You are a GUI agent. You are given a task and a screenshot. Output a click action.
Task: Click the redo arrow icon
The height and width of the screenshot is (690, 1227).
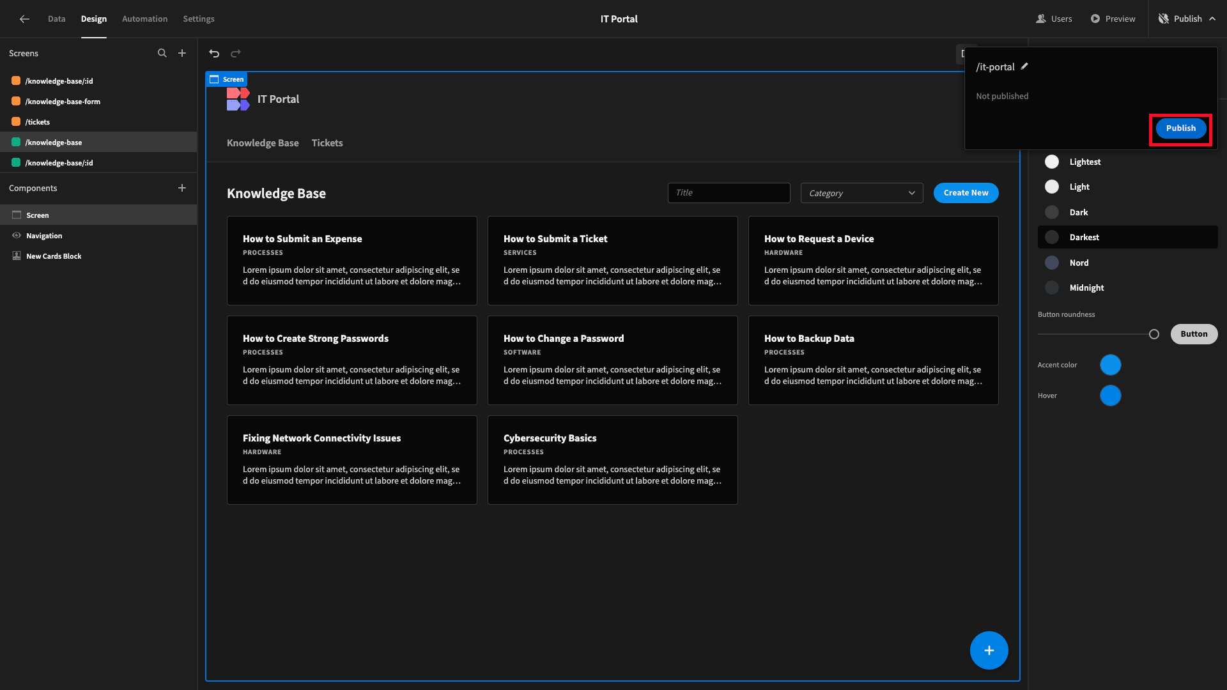coord(236,54)
